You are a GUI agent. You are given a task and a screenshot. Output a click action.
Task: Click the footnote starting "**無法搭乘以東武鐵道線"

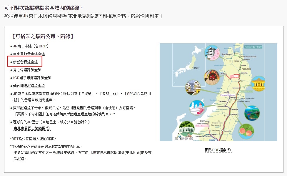(x=46, y=147)
